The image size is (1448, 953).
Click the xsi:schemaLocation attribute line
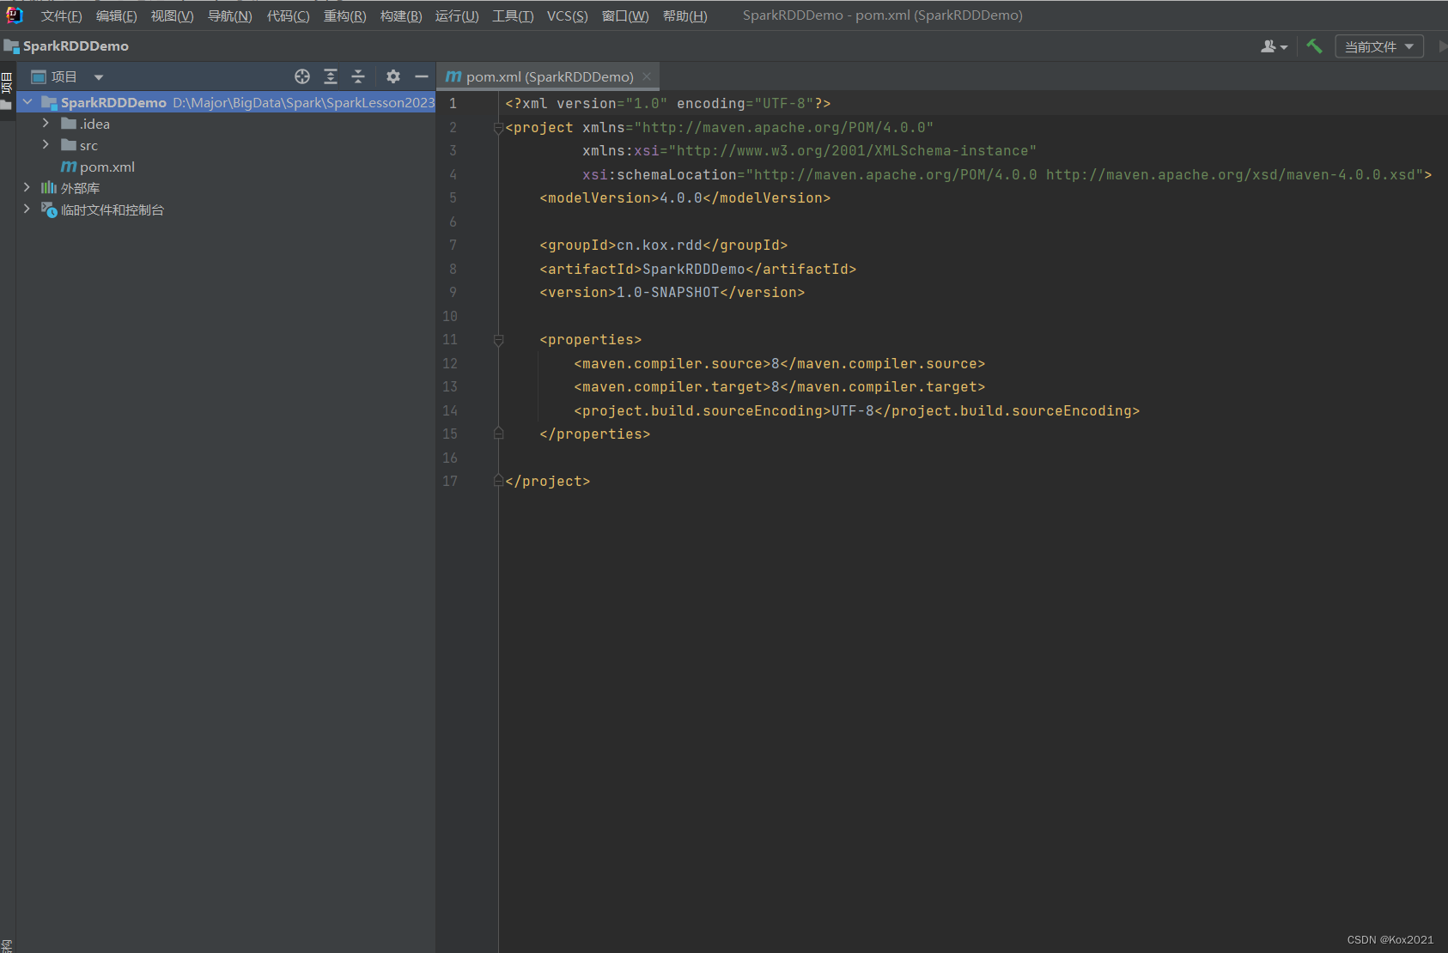point(1007,175)
